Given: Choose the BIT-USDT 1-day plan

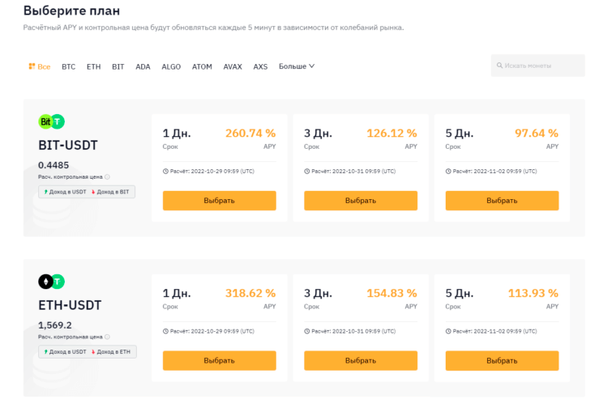Looking at the screenshot, I should coord(219,201).
